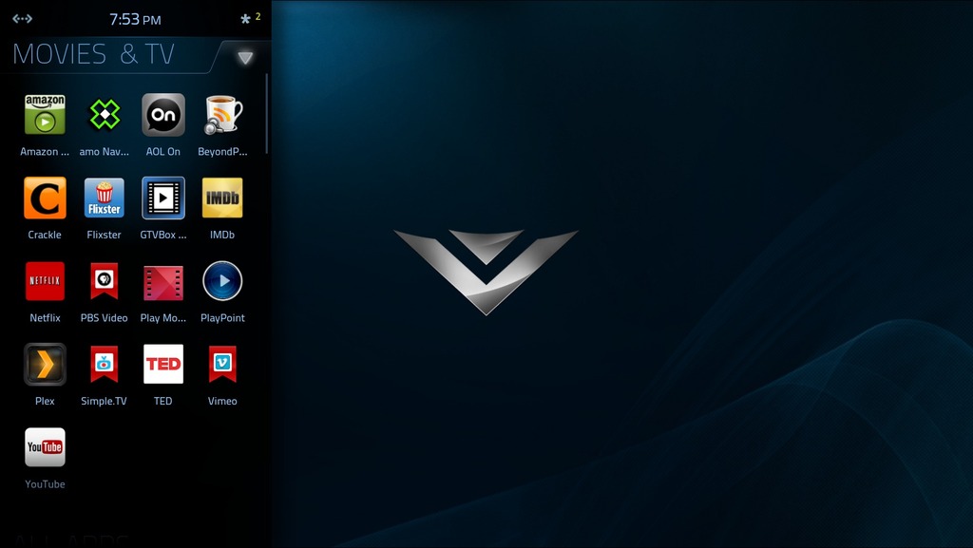Click the MOVIES & TV header title
Screen dimensions: 973x548
pyautogui.click(x=93, y=54)
